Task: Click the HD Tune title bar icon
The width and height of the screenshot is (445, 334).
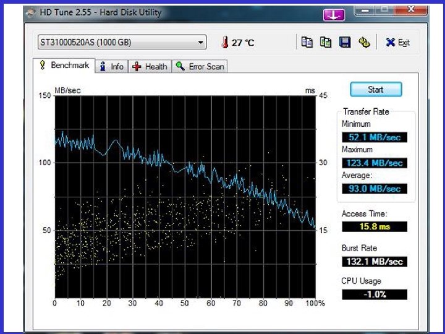Action: point(32,13)
